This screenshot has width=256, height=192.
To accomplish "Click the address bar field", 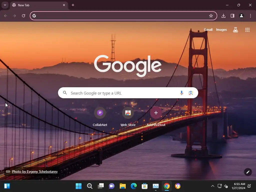I will pos(123,16).
